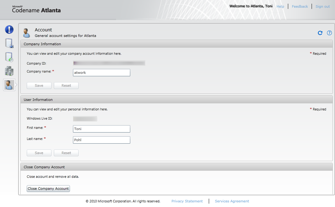This screenshot has height=207, width=335.
Task: Open the notebook with clock sidebar icon
Action: click(x=9, y=57)
